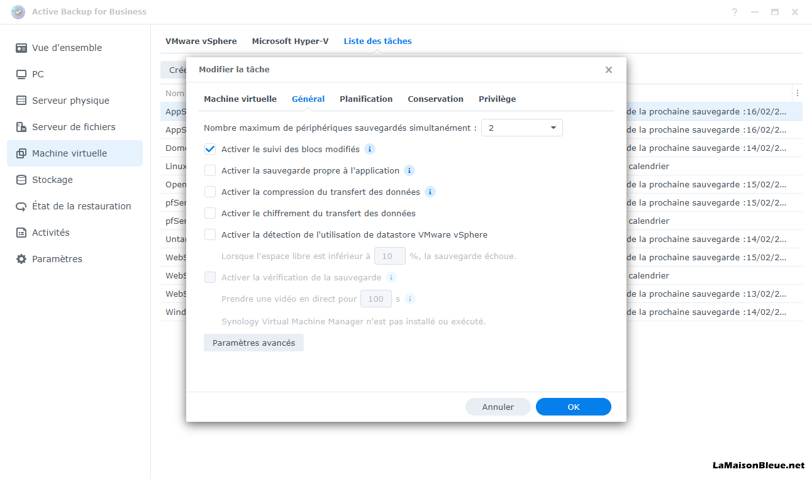Open the help question mark icon
The image size is (812, 479).
click(x=735, y=12)
